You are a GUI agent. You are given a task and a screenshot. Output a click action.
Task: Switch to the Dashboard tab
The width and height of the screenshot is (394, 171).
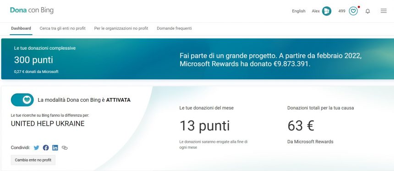pyautogui.click(x=21, y=28)
